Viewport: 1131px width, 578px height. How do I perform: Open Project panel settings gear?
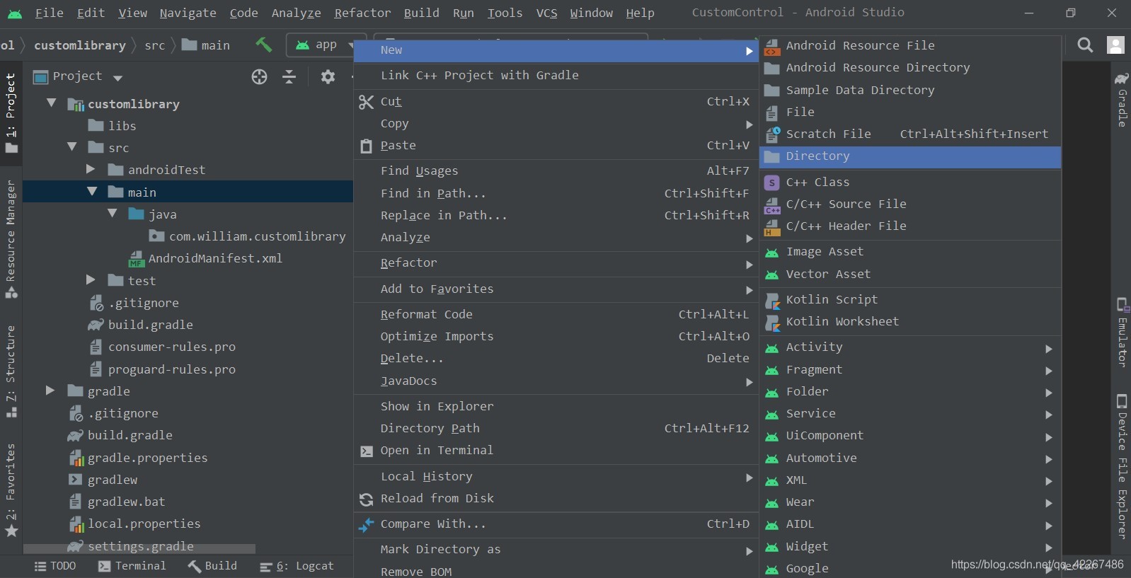[328, 76]
